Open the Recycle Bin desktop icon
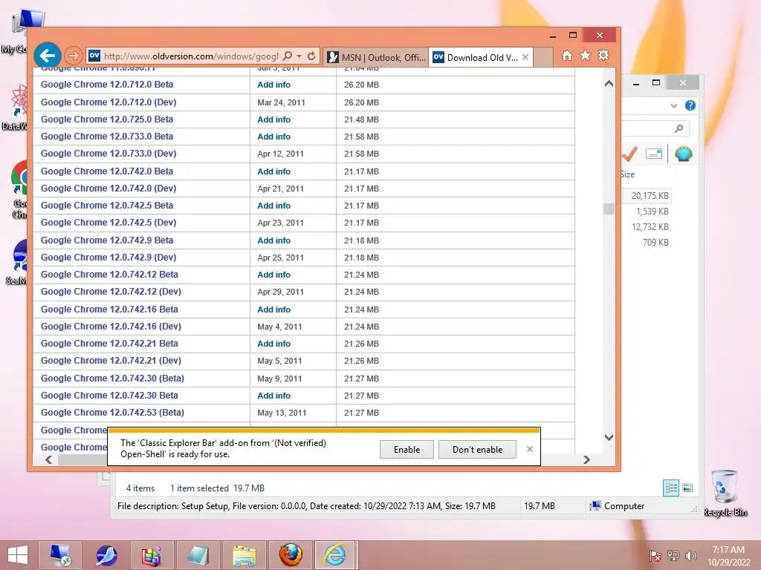 725,493
